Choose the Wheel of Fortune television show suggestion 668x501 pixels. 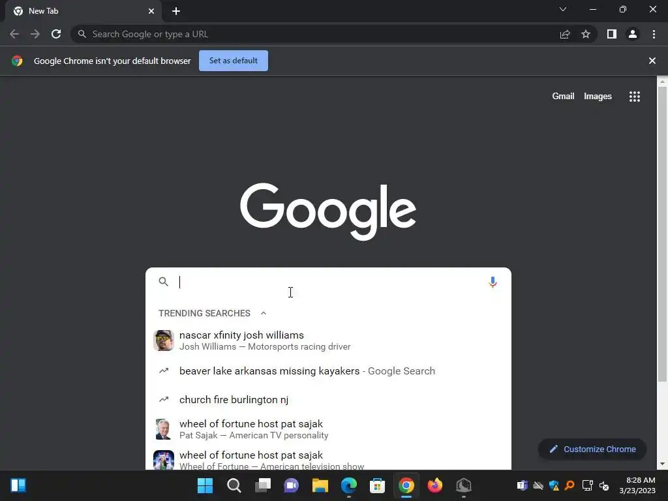coord(328,460)
